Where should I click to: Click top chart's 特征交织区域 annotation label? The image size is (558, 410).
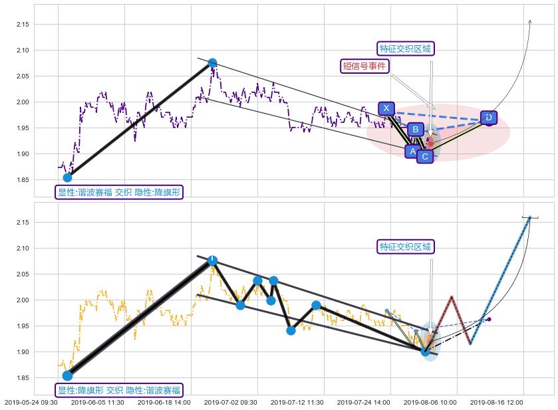pyautogui.click(x=405, y=49)
